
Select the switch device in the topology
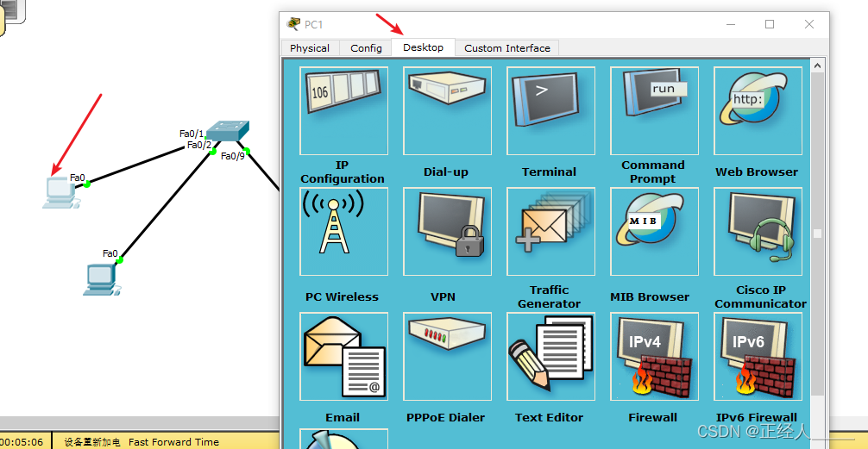228,130
